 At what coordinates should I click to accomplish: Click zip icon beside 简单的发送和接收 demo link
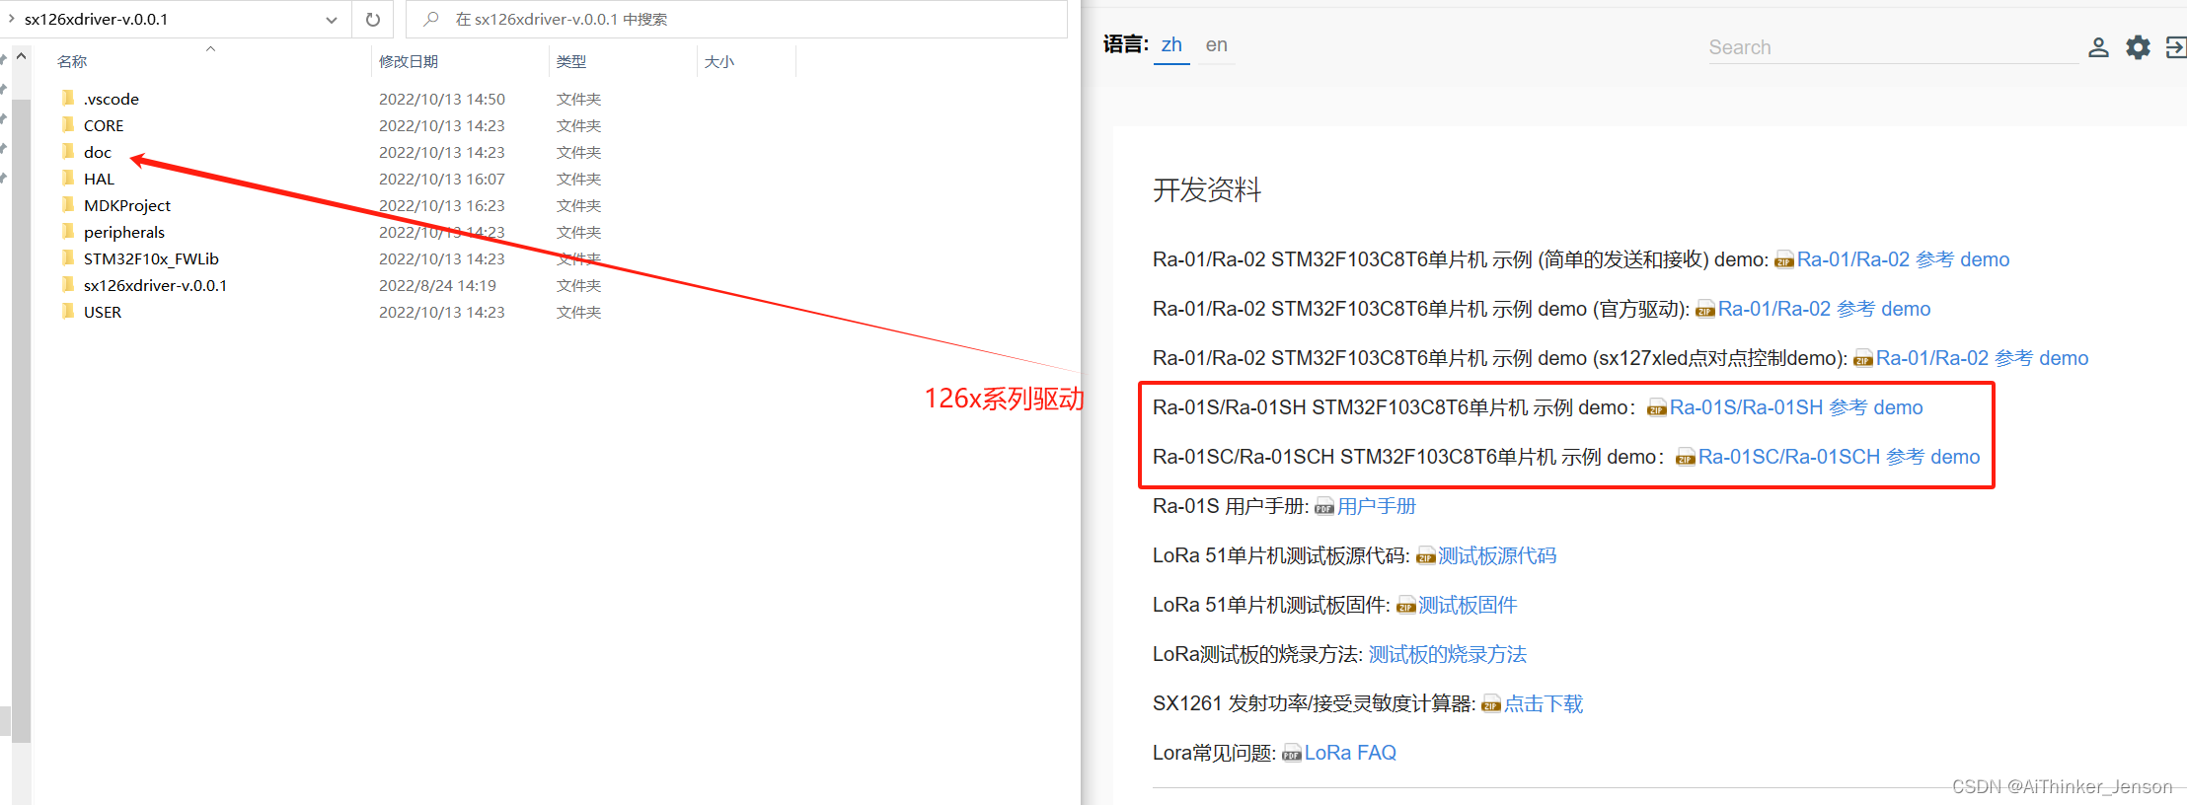tap(1784, 260)
